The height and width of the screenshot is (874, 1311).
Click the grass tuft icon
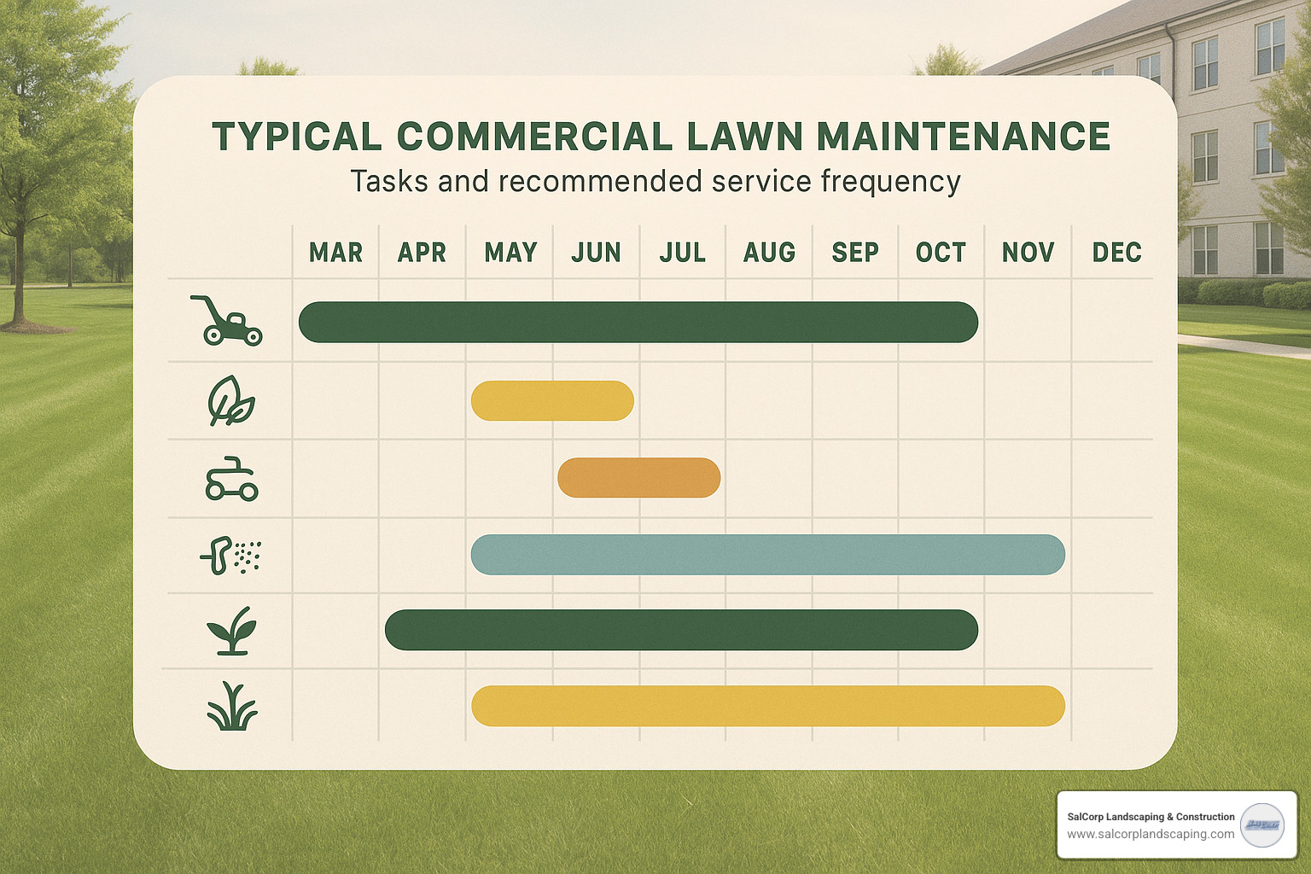[x=230, y=710]
